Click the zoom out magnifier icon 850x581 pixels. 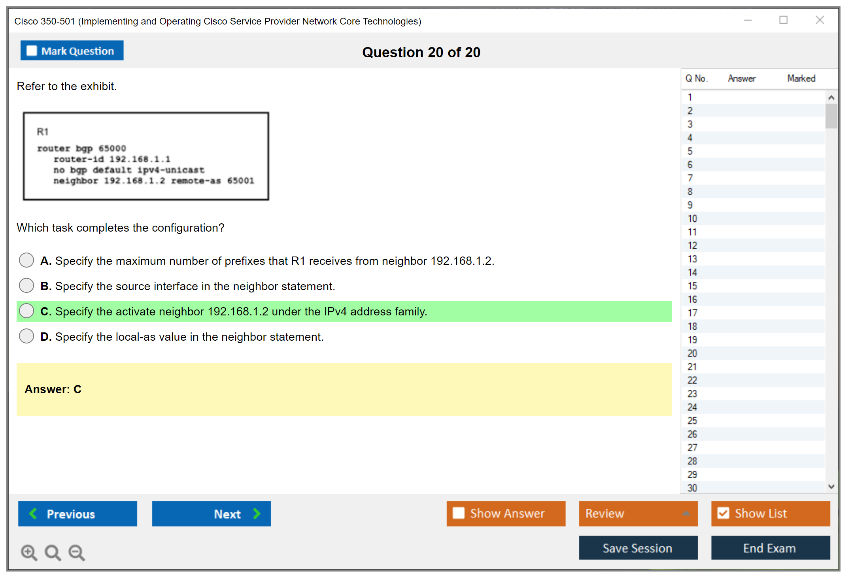click(x=76, y=552)
